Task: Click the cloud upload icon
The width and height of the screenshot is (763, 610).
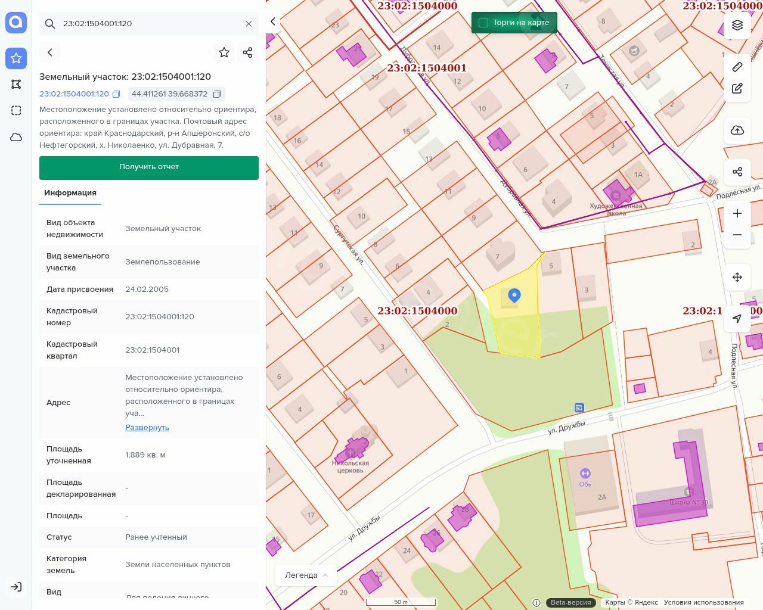Action: 737,130
